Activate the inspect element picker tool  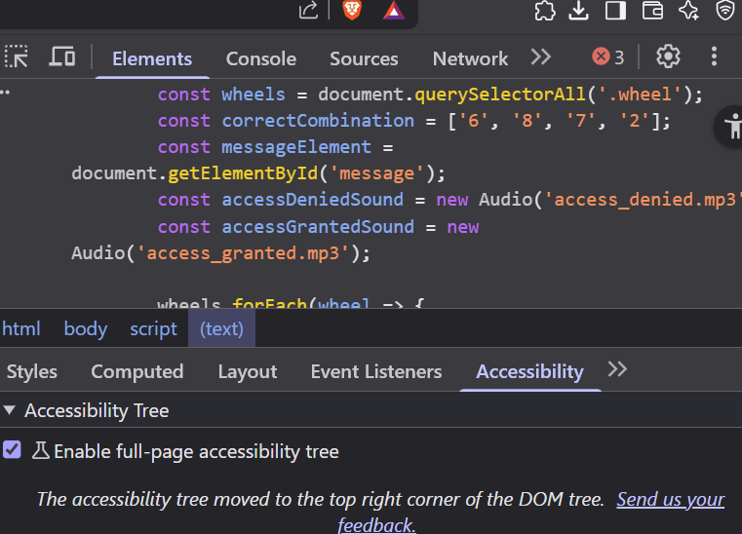click(x=17, y=57)
